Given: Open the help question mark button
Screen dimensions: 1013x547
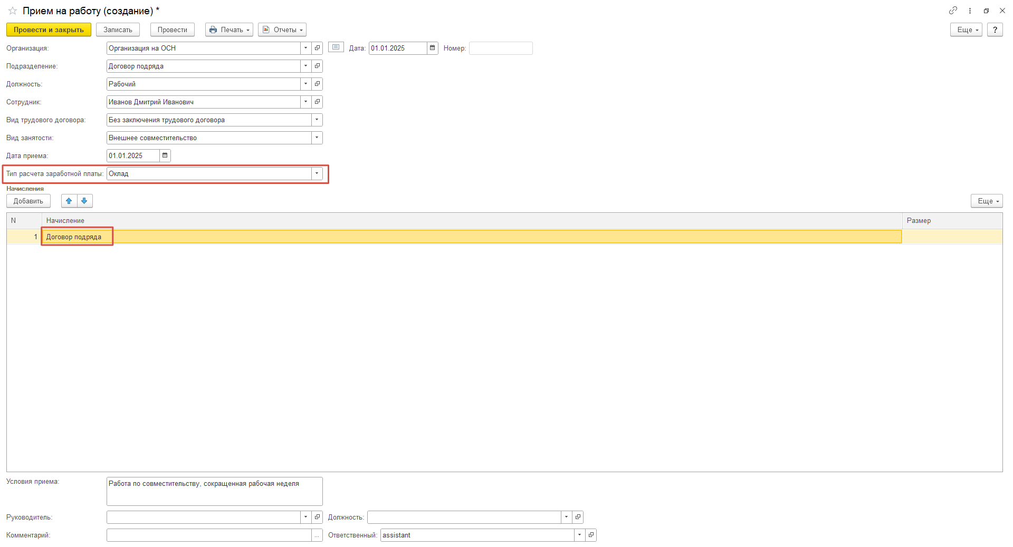Looking at the screenshot, I should pyautogui.click(x=995, y=30).
